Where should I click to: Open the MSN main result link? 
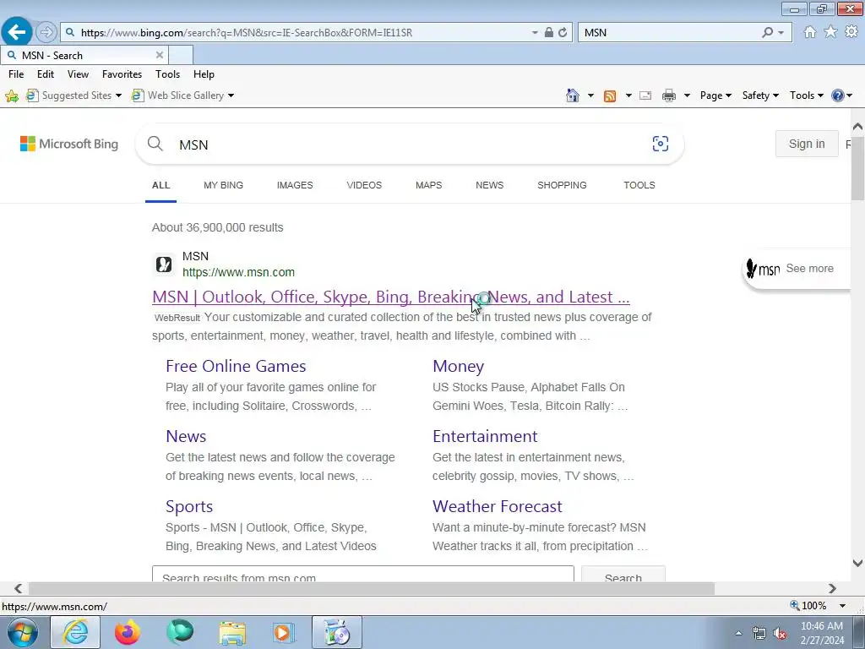(x=390, y=297)
